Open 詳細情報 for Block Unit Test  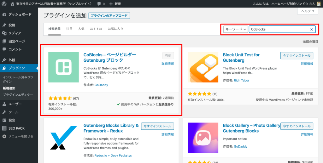[x=307, y=64]
